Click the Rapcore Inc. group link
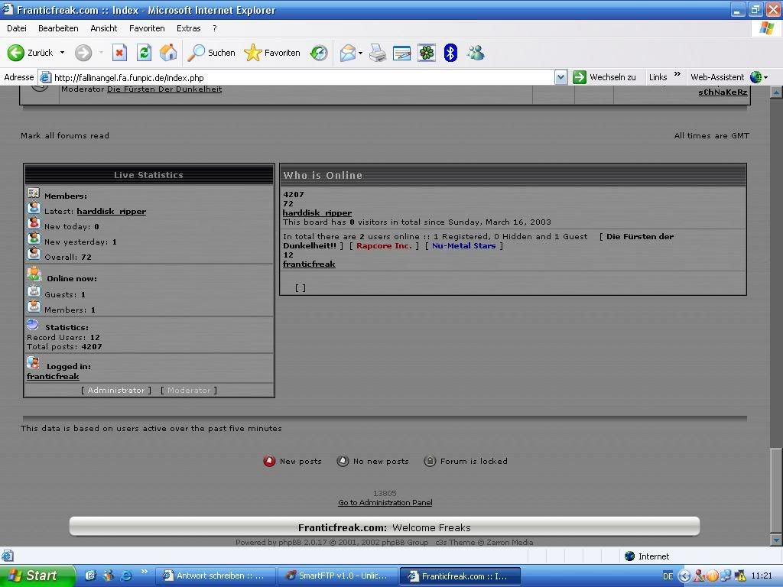This screenshot has height=587, width=783. [x=384, y=245]
